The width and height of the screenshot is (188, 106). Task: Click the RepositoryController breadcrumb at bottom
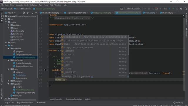73,99
